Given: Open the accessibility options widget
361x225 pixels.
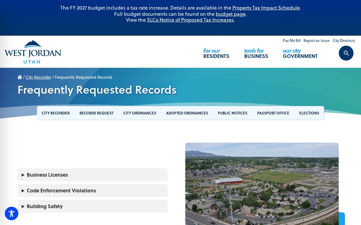Looking at the screenshot, I should [x=12, y=213].
